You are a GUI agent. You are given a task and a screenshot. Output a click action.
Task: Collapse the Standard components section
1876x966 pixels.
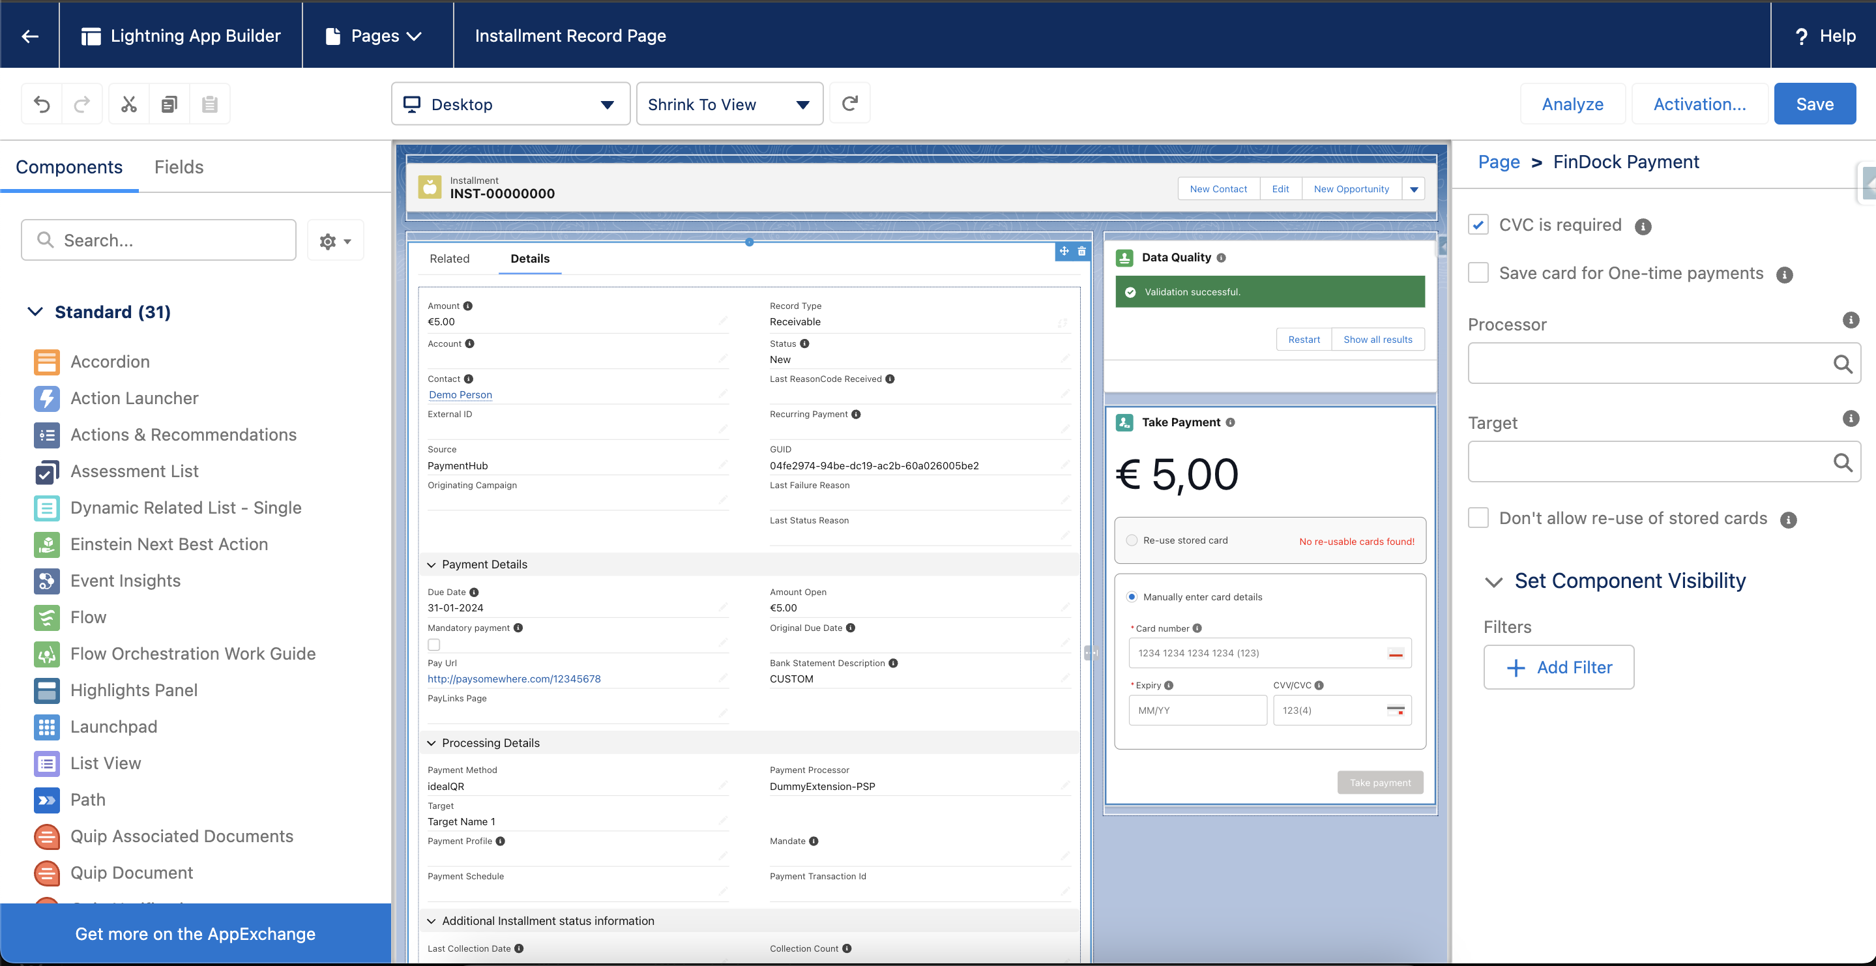pyautogui.click(x=35, y=312)
